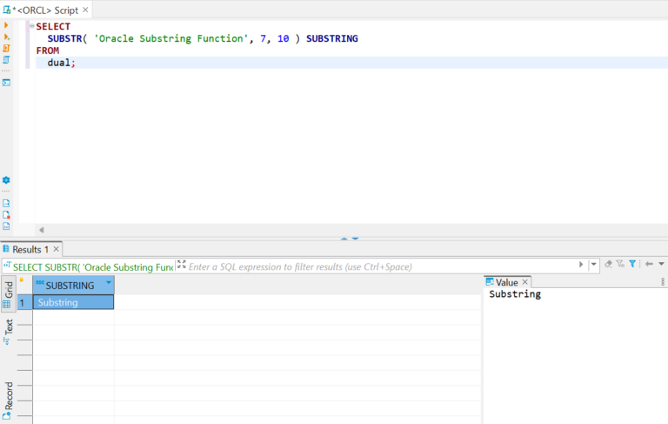The width and height of the screenshot is (668, 424).
Task: Open the SQL console terminal icon
Action: [6, 83]
